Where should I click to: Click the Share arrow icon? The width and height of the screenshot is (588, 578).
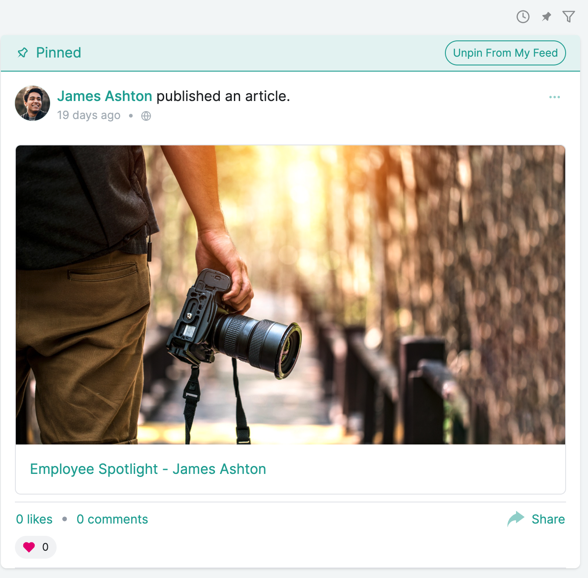(516, 519)
